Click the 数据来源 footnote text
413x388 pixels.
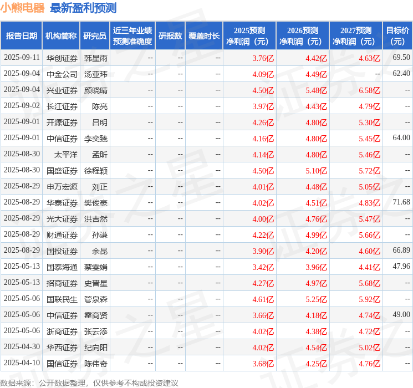89,383
